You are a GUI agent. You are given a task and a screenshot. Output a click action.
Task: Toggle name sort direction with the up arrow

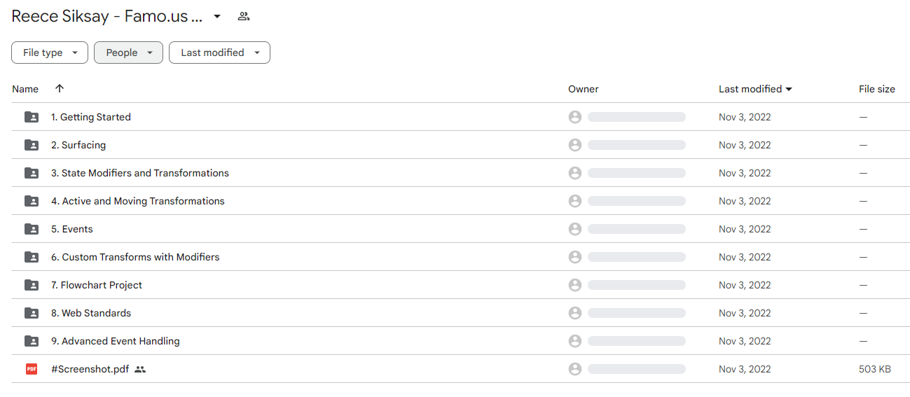[x=60, y=89]
